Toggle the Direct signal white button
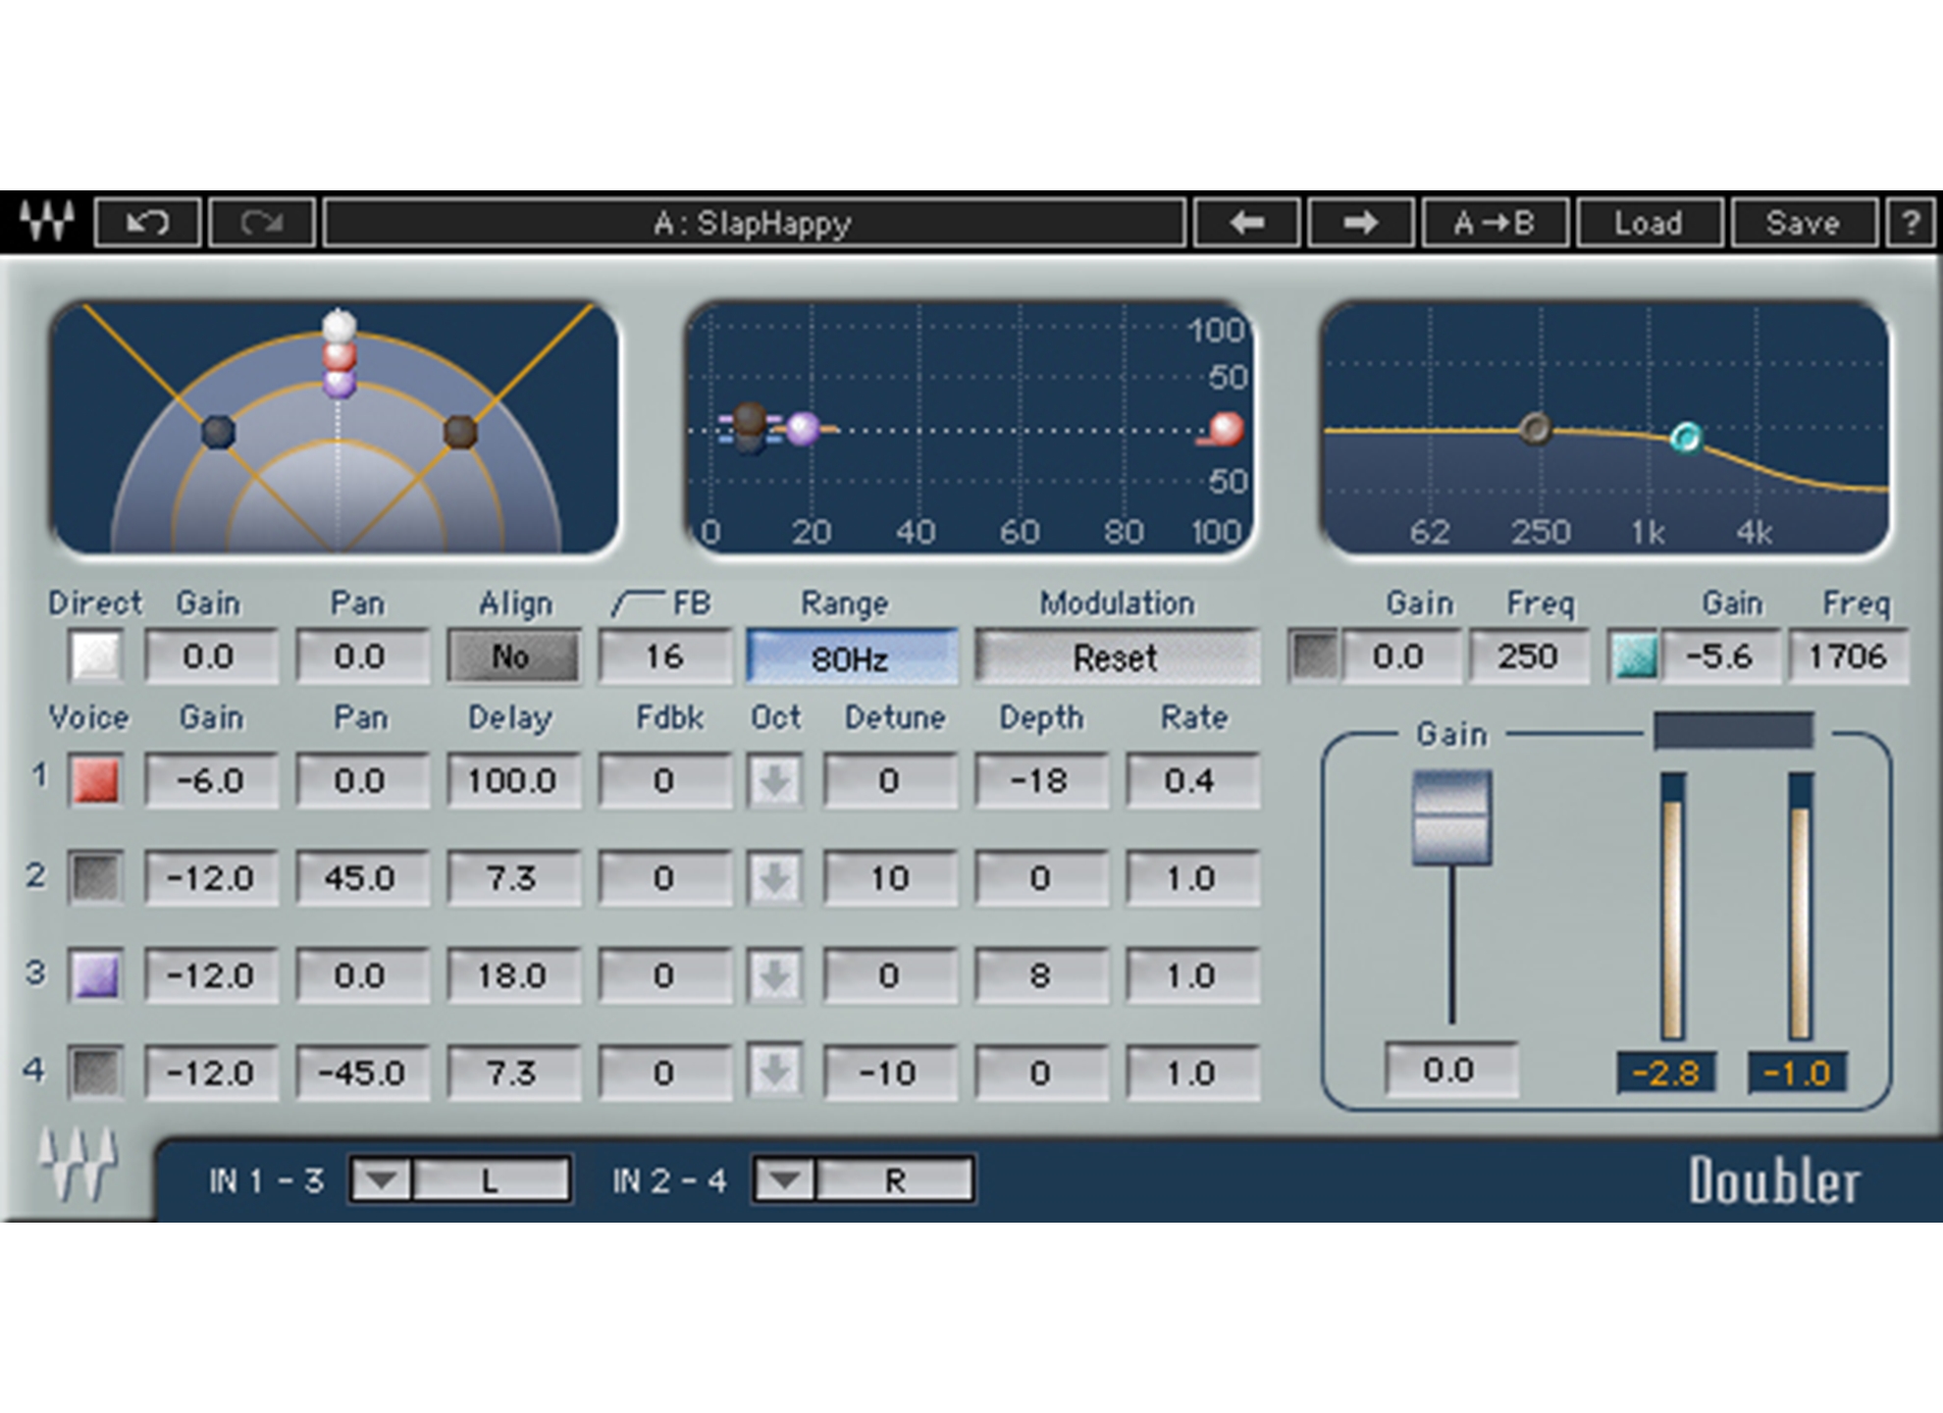 pyautogui.click(x=96, y=656)
